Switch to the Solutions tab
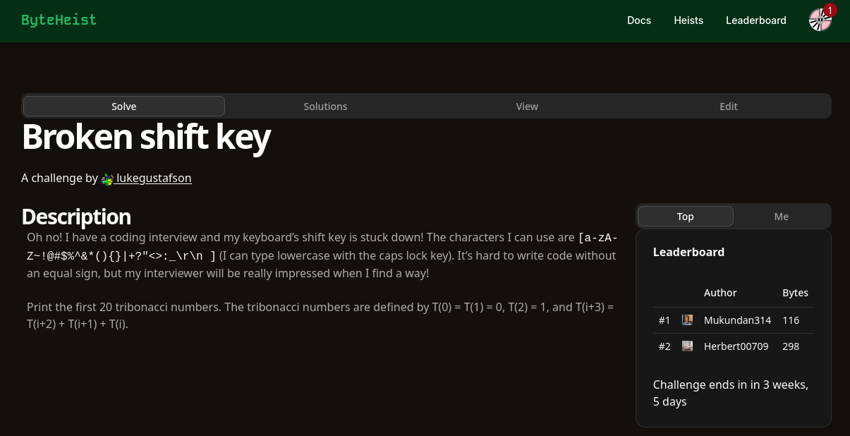The width and height of the screenshot is (850, 436). point(325,106)
